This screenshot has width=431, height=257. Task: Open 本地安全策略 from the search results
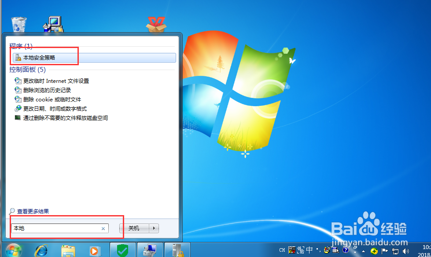coord(41,57)
